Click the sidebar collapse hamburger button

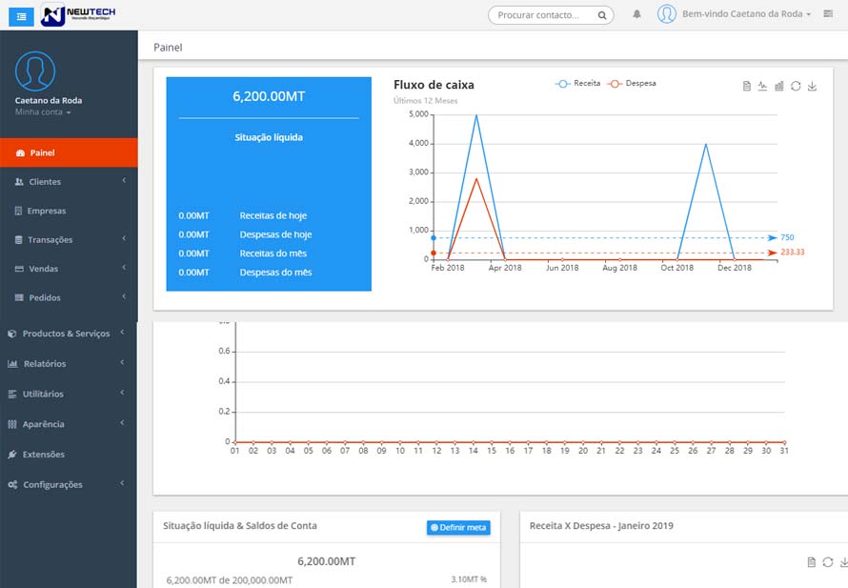21,16
